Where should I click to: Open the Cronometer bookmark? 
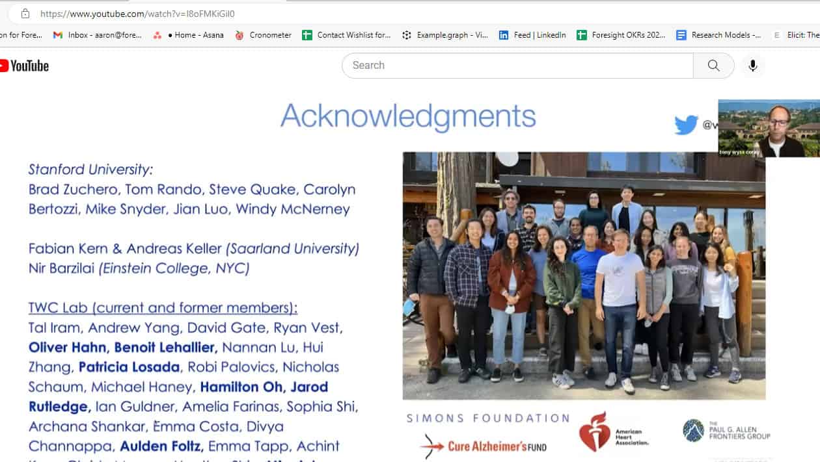click(264, 35)
